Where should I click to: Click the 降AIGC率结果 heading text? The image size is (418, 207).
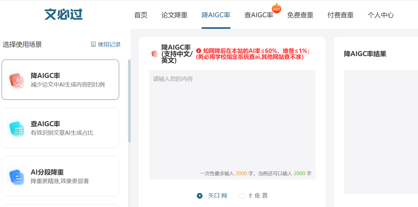pos(365,54)
